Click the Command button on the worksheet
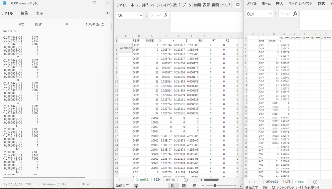The width and height of the screenshot is (332, 189). (126, 48)
